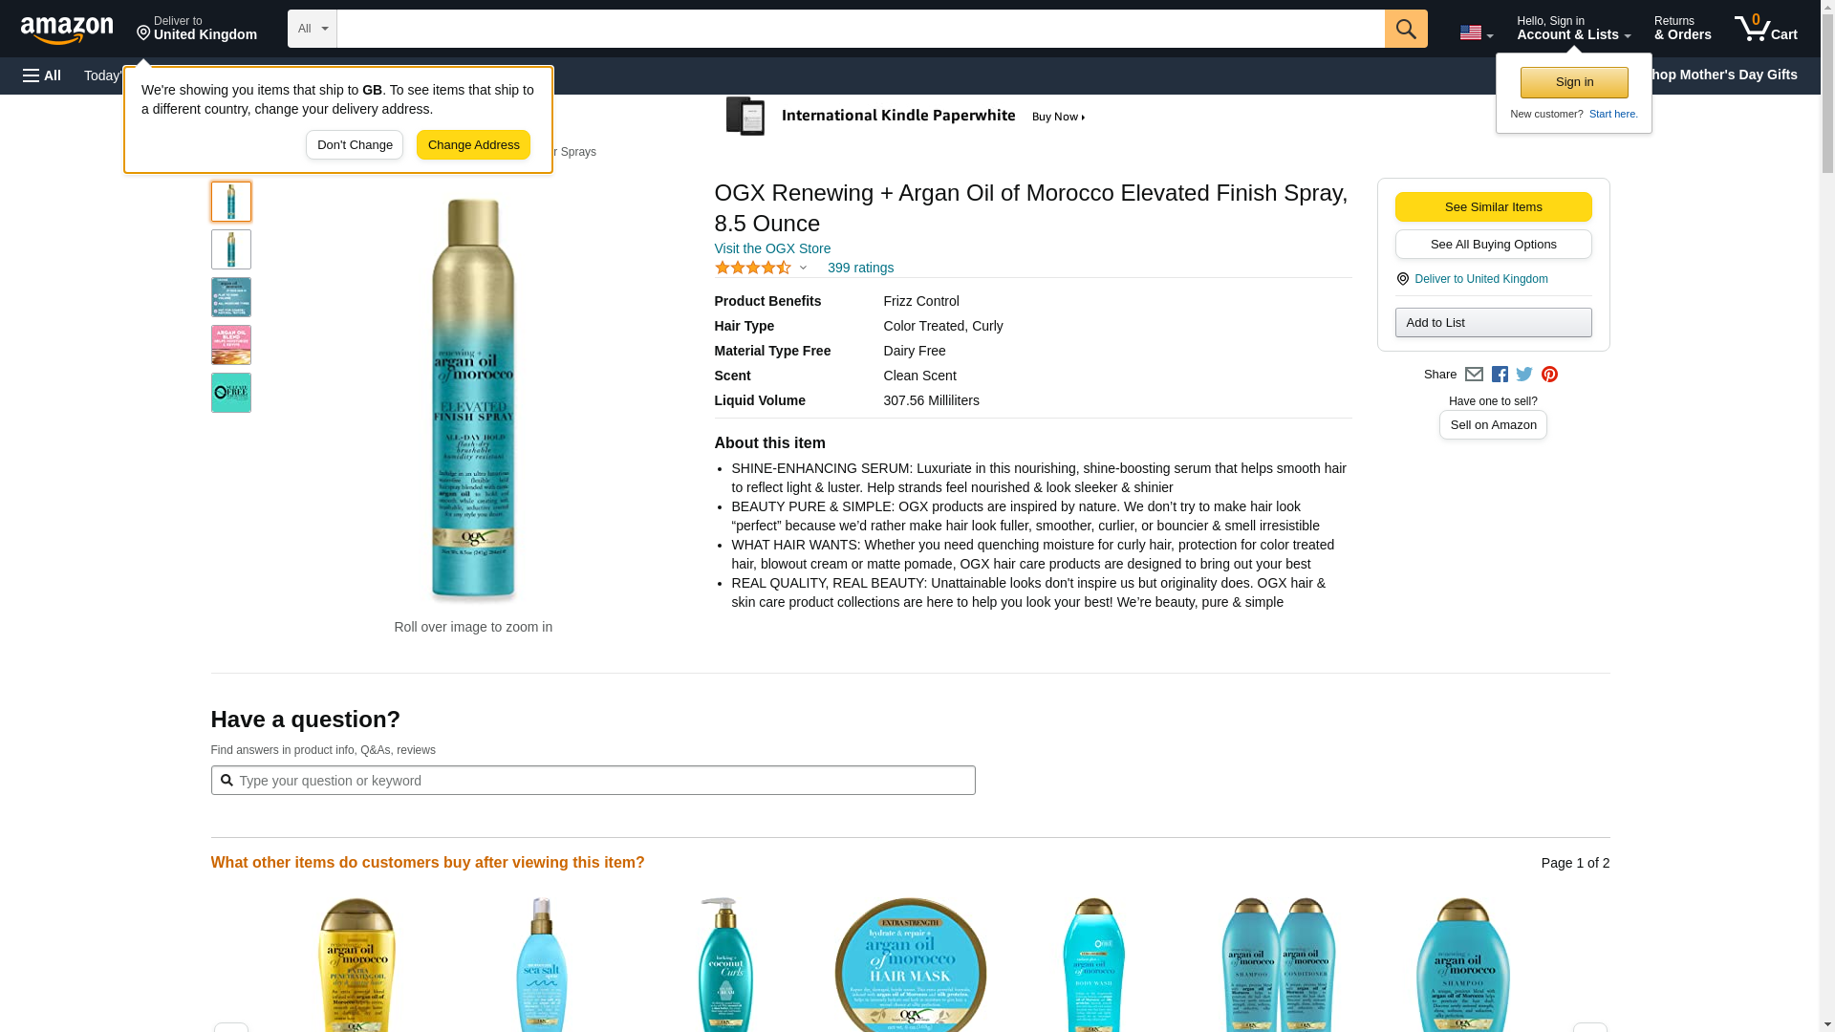Open Account & Lists menu

pyautogui.click(x=1573, y=29)
